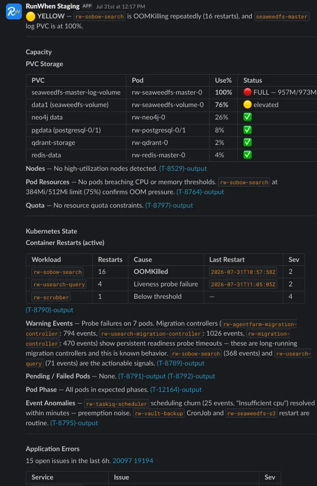Viewport: 317px width, 486px height.
Task: Click the rw-seaweedfs-volume-0 pod cell
Action: click(168, 105)
